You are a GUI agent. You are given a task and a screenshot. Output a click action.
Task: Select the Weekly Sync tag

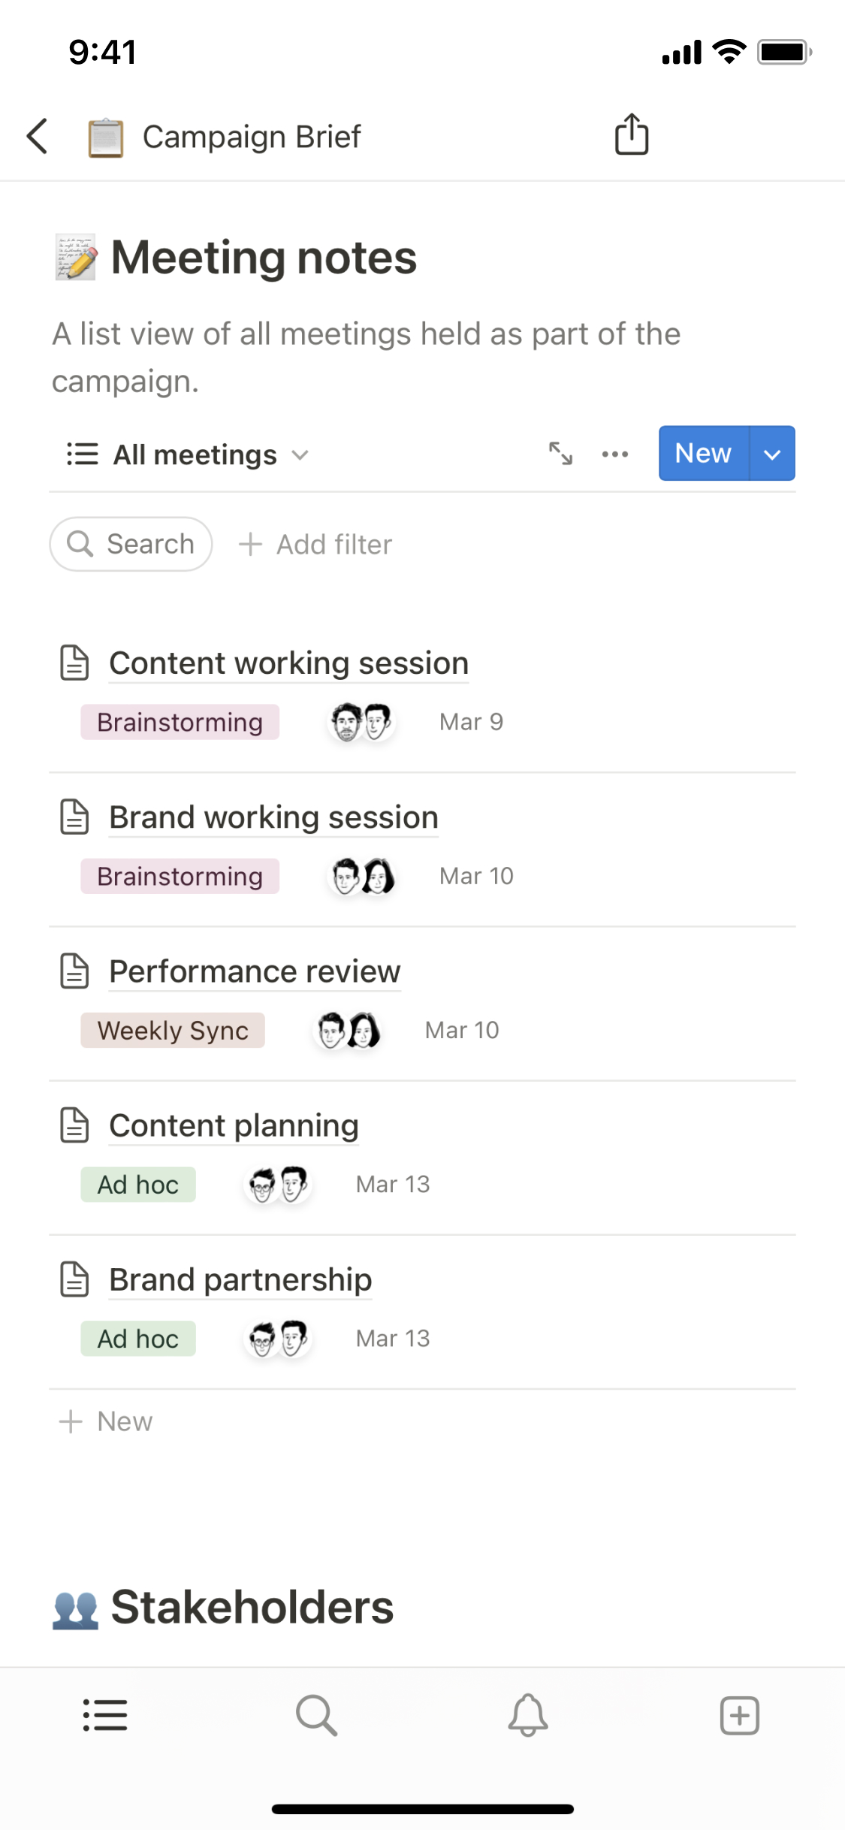tap(173, 1031)
